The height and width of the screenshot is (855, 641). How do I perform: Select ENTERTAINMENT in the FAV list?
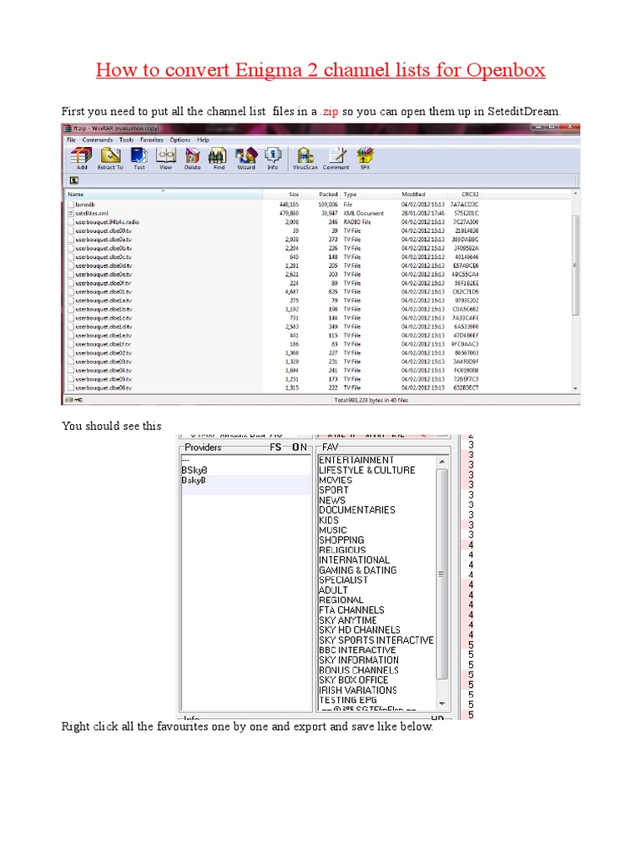pyautogui.click(x=356, y=460)
